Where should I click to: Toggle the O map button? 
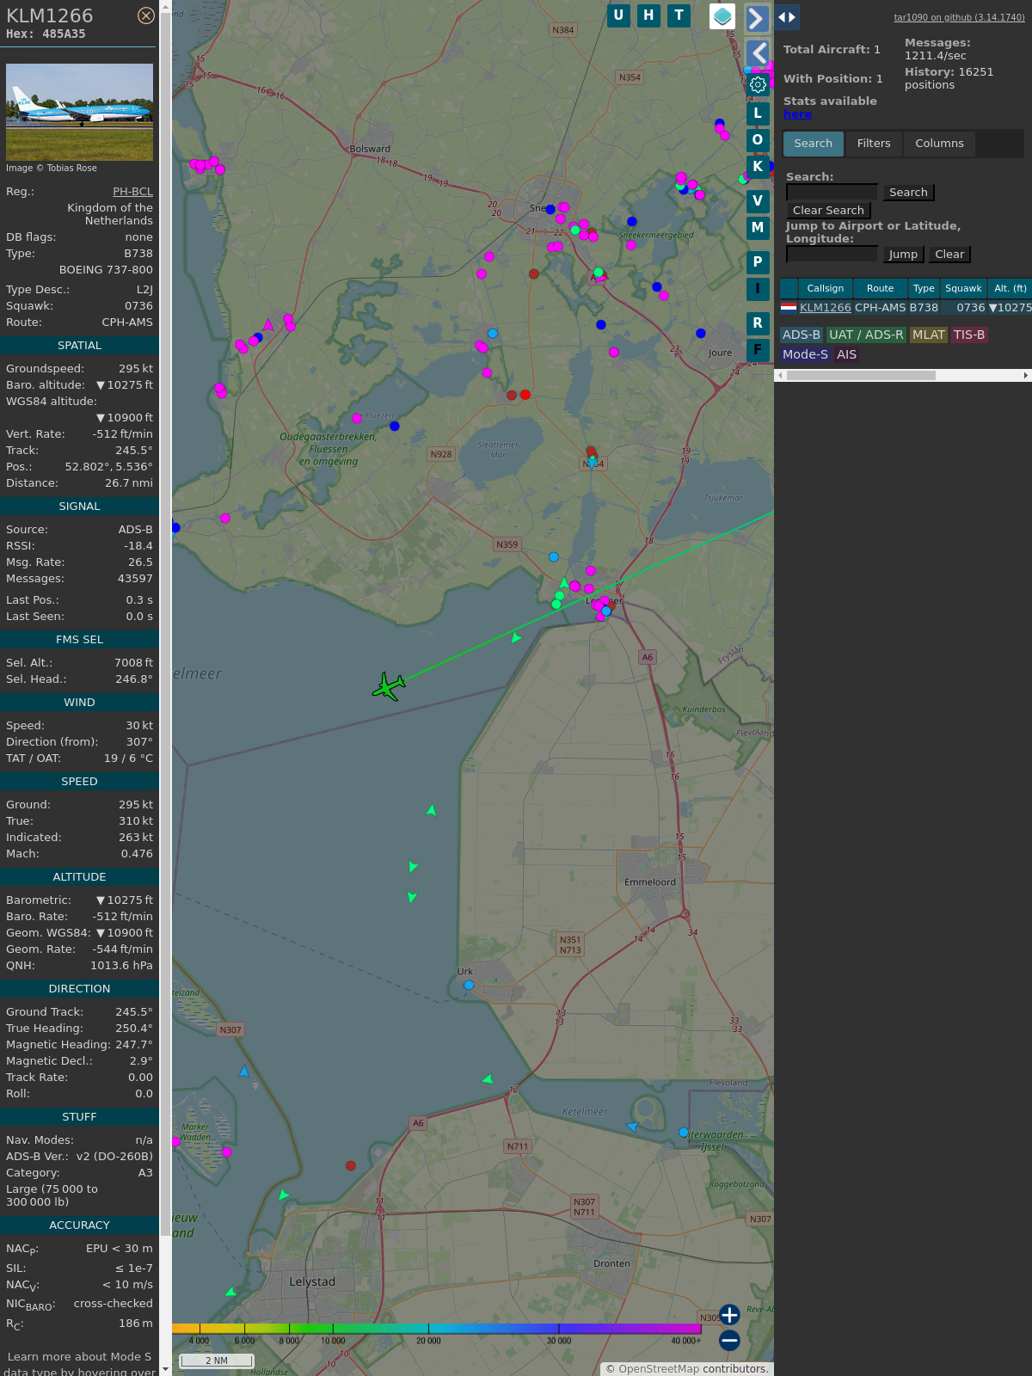(758, 140)
